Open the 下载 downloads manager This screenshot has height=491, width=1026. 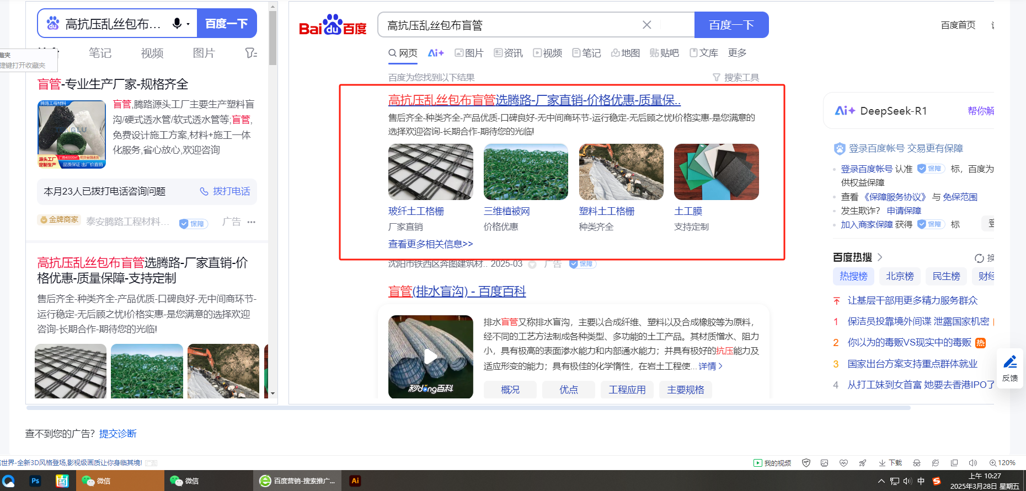click(890, 463)
